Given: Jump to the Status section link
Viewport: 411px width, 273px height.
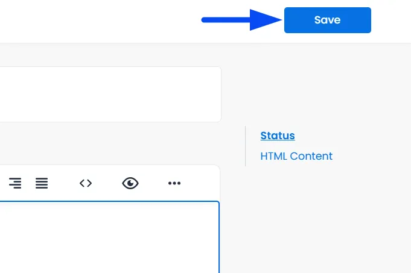Looking at the screenshot, I should coord(278,136).
